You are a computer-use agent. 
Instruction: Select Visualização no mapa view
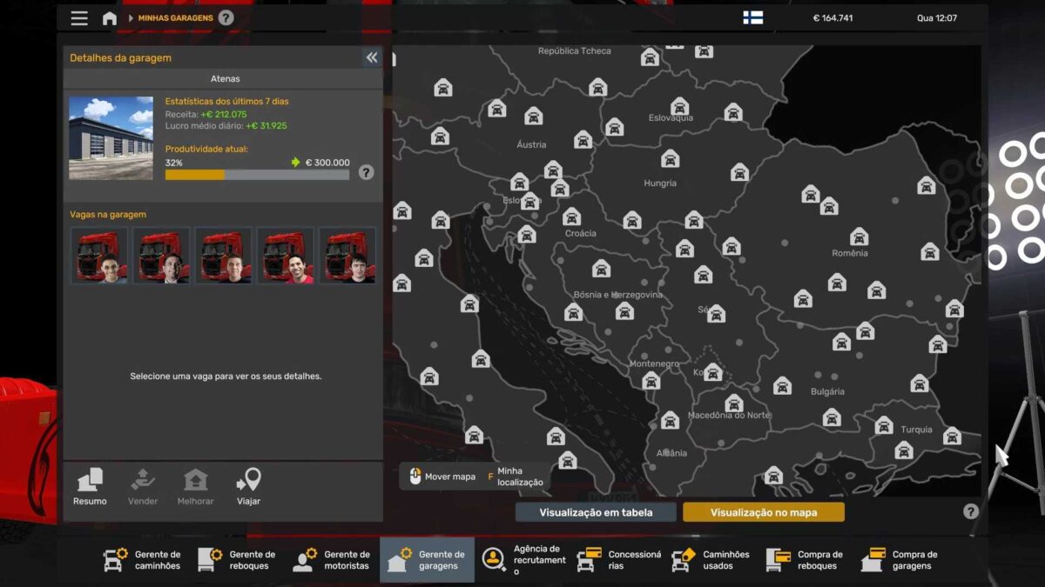coord(763,512)
